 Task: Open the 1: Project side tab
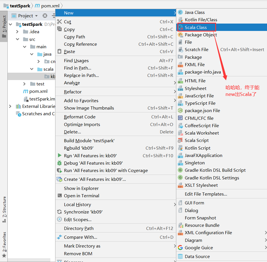point(4,26)
